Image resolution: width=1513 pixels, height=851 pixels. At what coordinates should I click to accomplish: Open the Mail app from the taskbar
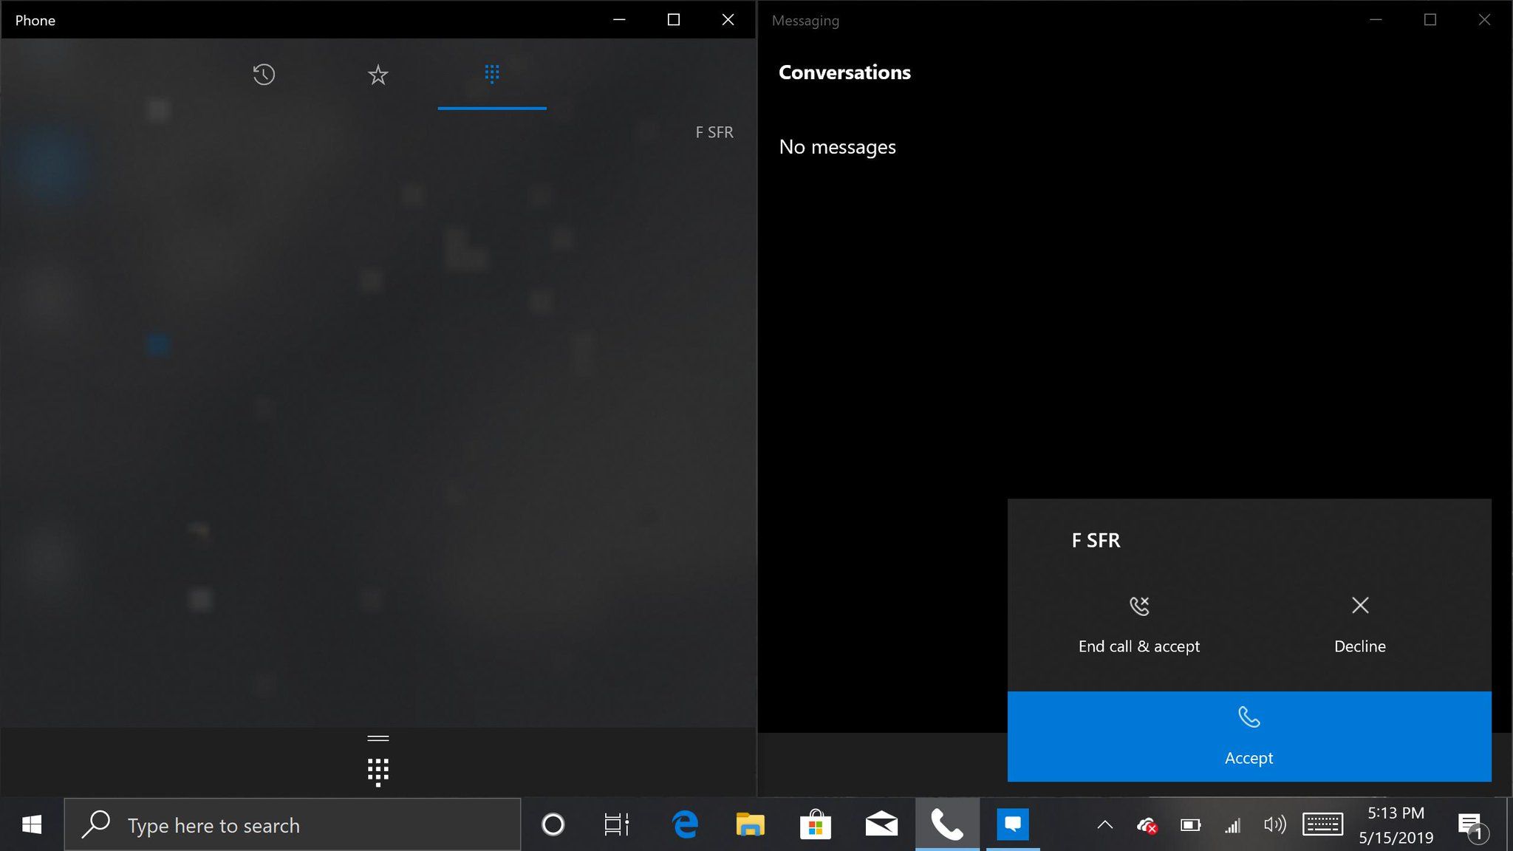click(x=881, y=824)
